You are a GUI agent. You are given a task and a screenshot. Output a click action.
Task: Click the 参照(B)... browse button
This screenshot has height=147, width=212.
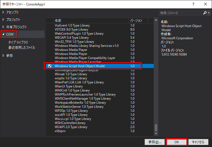click(x=155, y=142)
